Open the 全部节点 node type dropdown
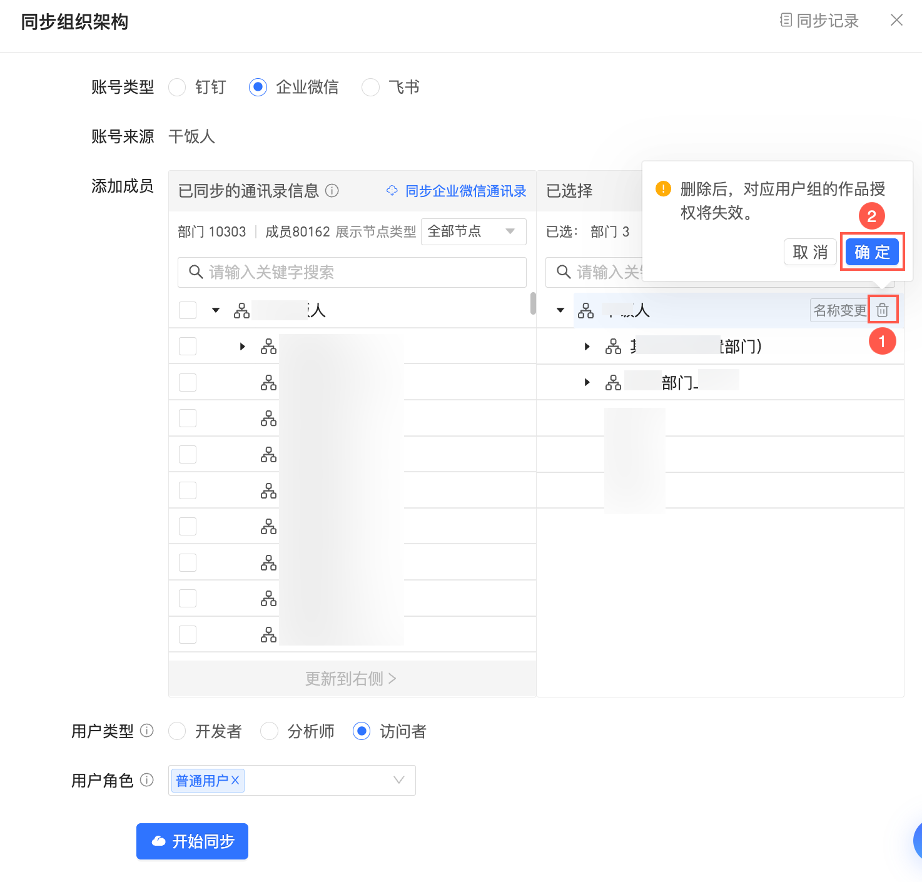The image size is (922, 882). point(474,231)
